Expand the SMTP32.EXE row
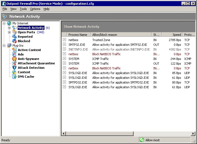197x144 pixels. (65, 44)
